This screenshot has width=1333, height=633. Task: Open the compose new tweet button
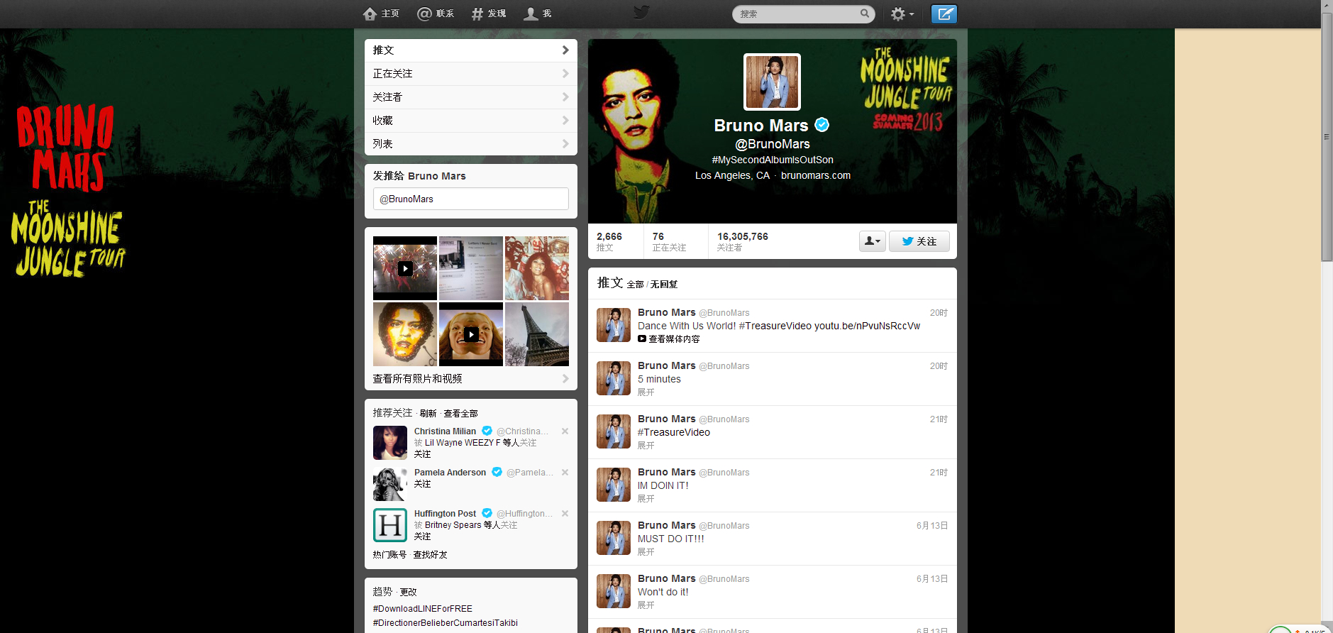tap(944, 13)
